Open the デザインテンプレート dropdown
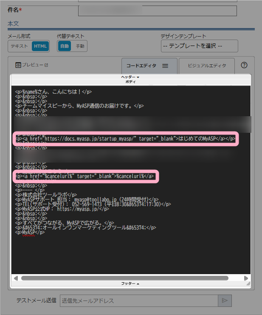Viewport: 262px width, 315px height. pyautogui.click(x=199, y=46)
